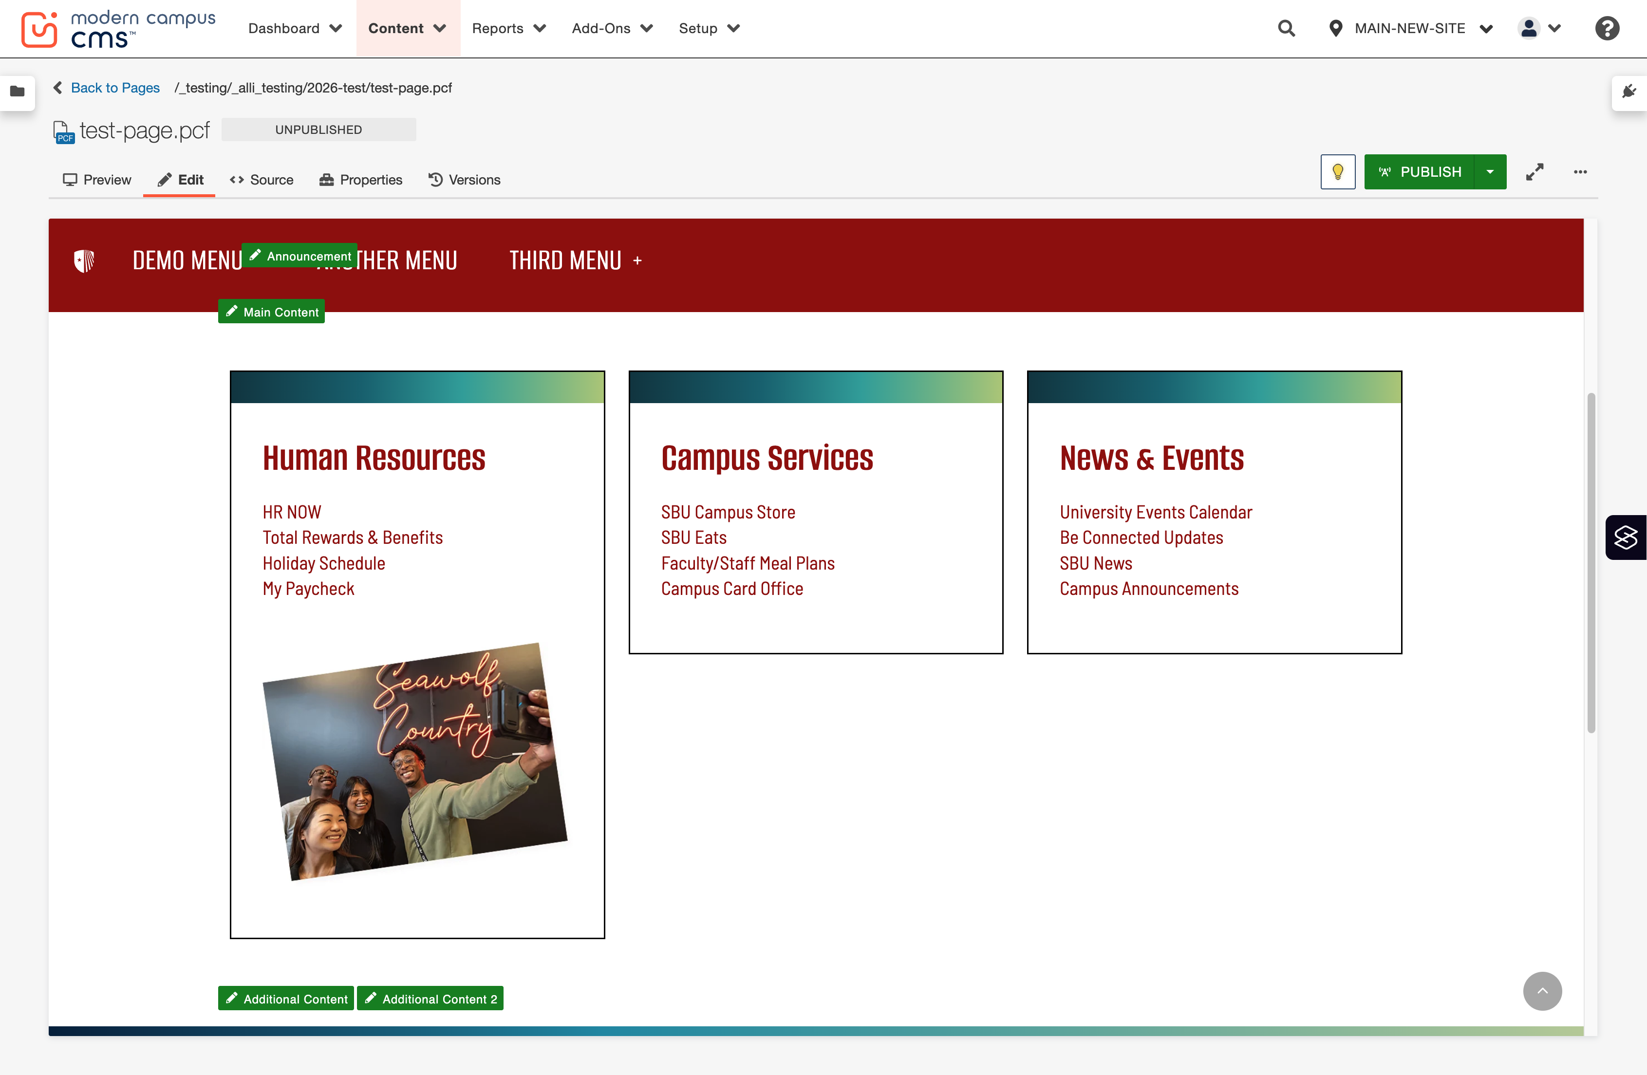Expand the MAIN-NEW-SITE site selector
The image size is (1647, 1075).
click(x=1410, y=28)
